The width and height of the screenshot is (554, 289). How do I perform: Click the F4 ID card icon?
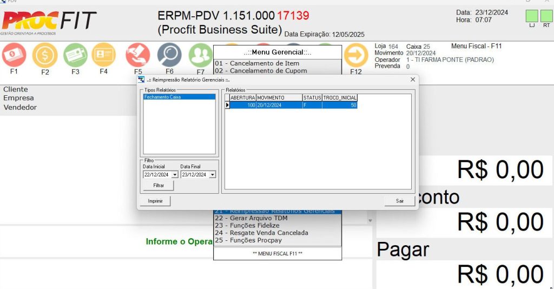tap(103, 55)
